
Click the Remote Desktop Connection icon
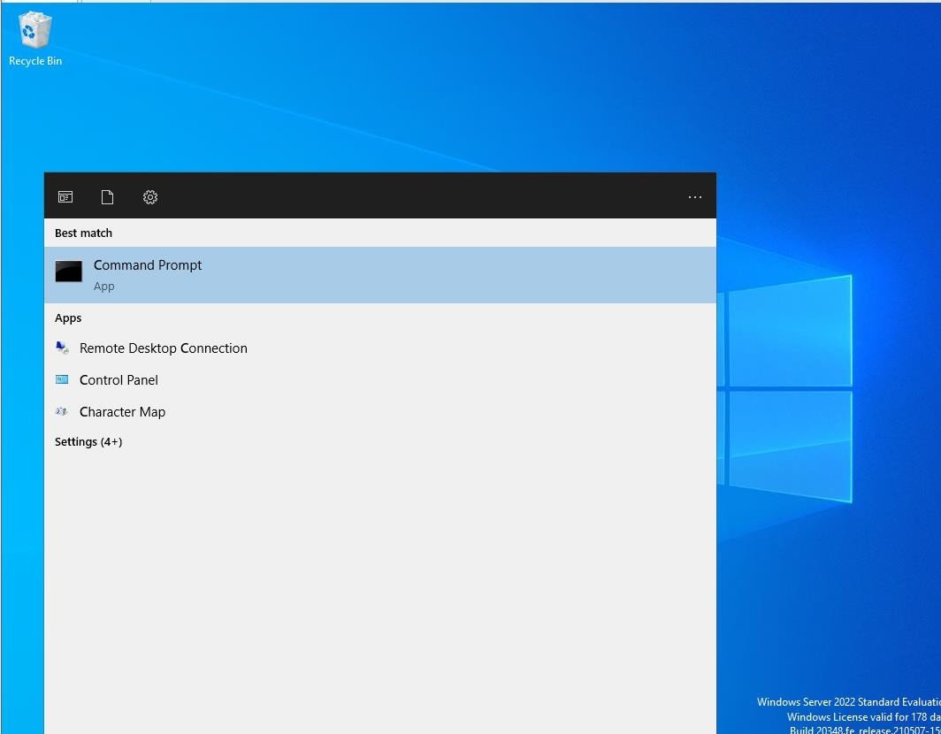click(62, 348)
